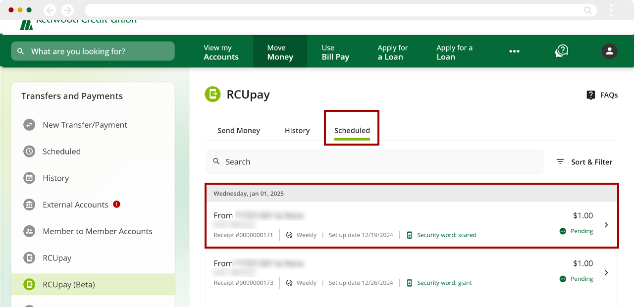Click 'Set up date 12/26/2024' text
This screenshot has width=634, height=307.
(361, 283)
